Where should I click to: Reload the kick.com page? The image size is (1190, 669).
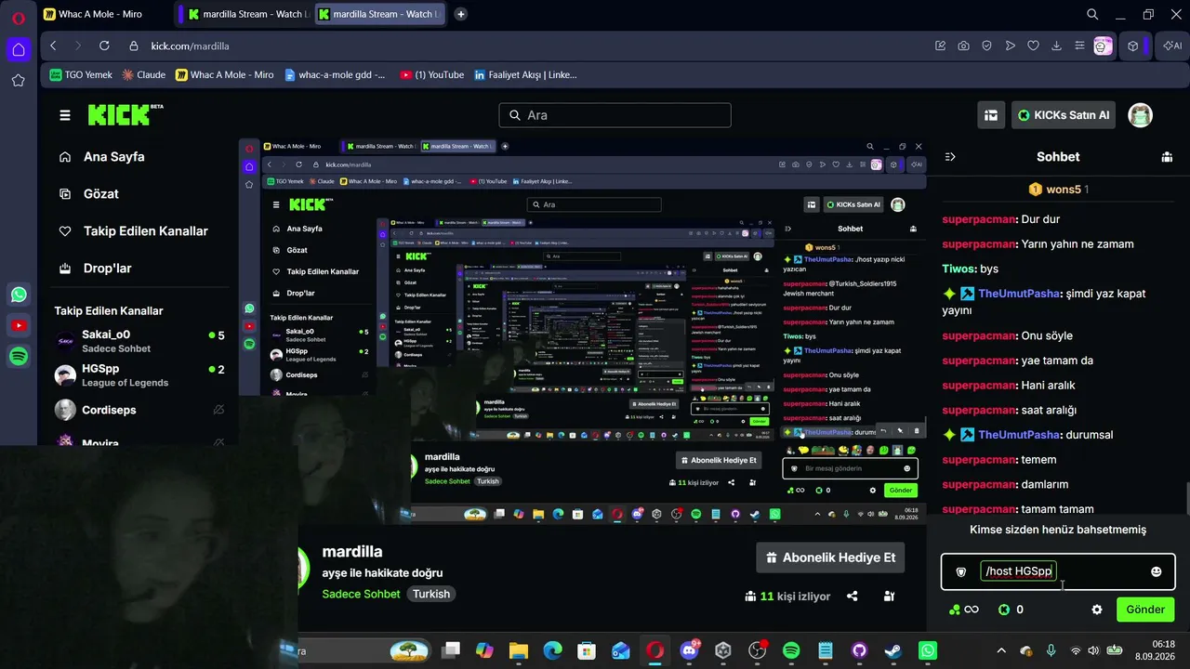click(x=104, y=46)
